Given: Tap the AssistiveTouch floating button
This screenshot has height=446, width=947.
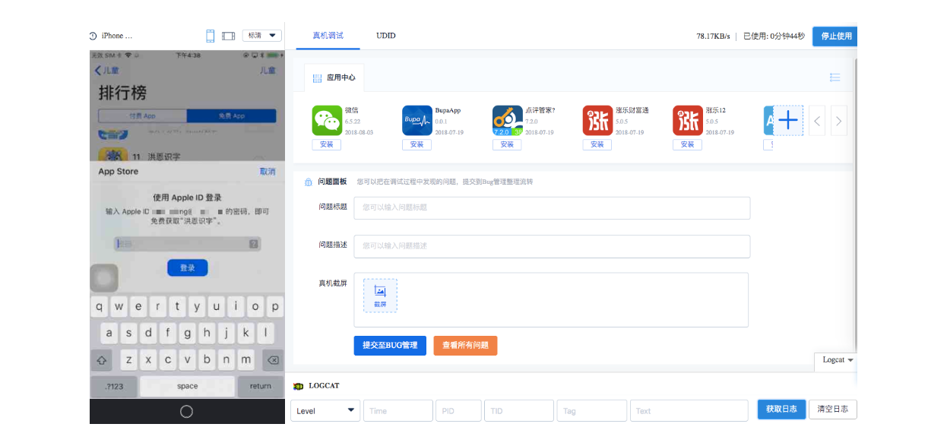Looking at the screenshot, I should click(x=105, y=277).
